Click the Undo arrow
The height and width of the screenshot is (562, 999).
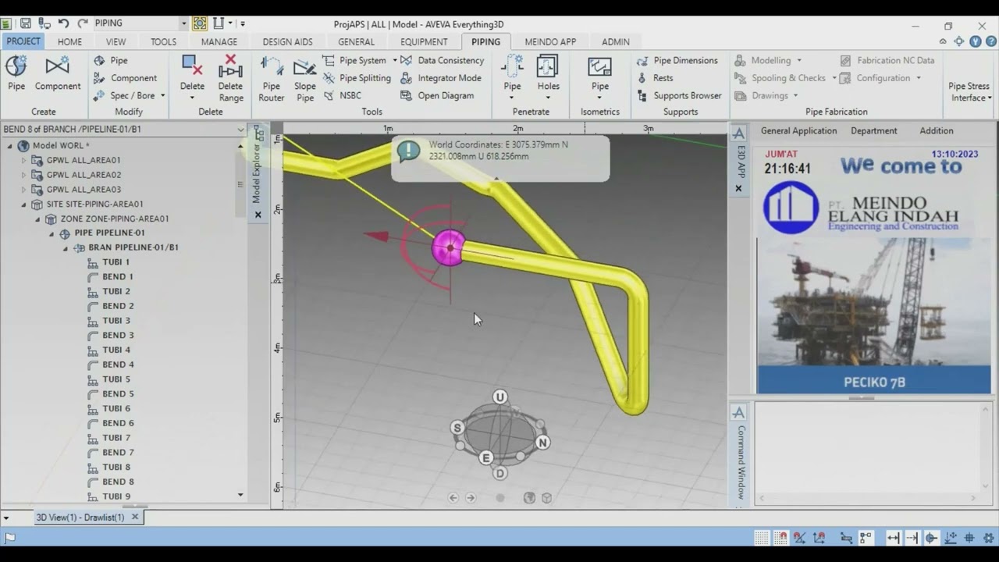click(x=64, y=23)
